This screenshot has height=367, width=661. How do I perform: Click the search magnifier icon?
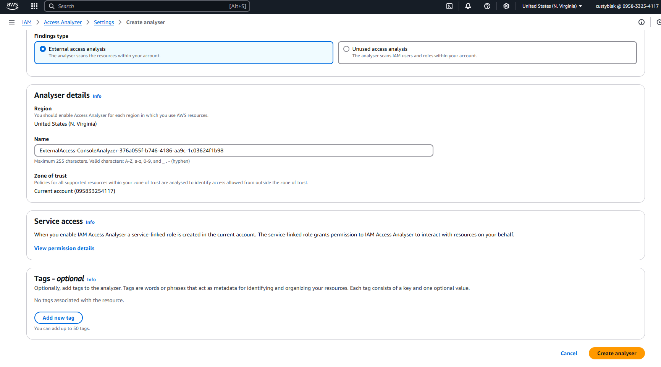52,6
